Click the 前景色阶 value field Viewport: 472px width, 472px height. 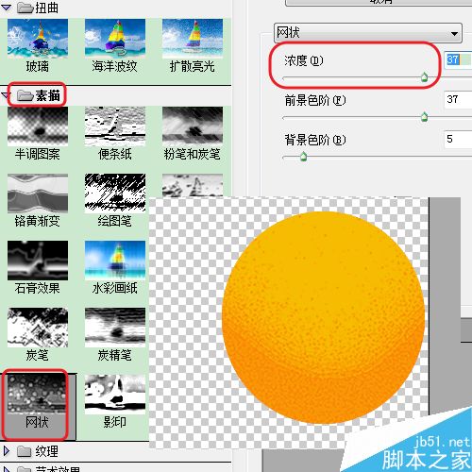point(458,99)
